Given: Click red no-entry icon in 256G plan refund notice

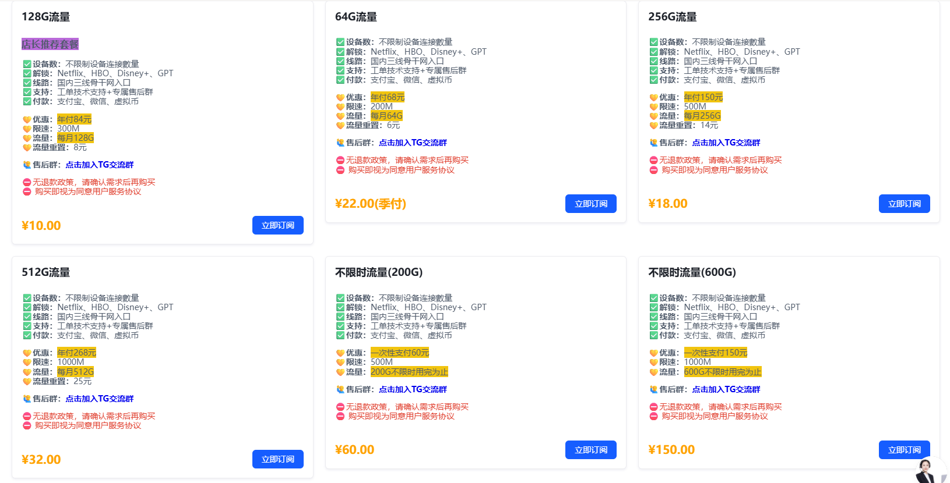Looking at the screenshot, I should click(653, 161).
